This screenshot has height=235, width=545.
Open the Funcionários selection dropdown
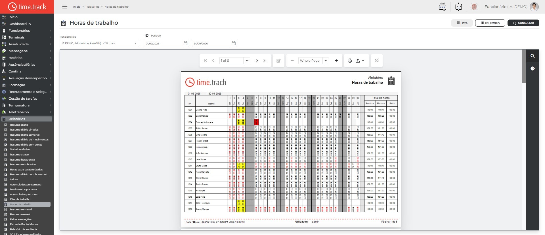pos(99,43)
